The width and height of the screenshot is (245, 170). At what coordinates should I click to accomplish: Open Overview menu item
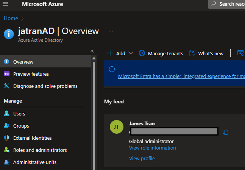(x=45, y=62)
